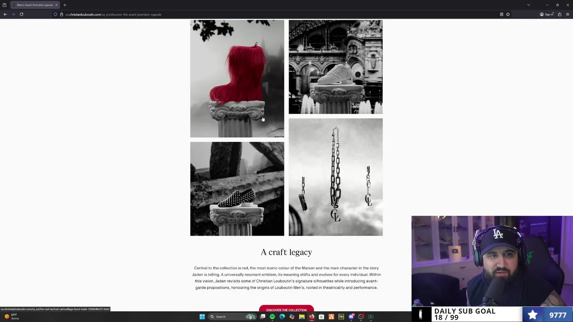The height and width of the screenshot is (322, 573).
Task: Open File Explorer from taskbar
Action: (x=302, y=317)
